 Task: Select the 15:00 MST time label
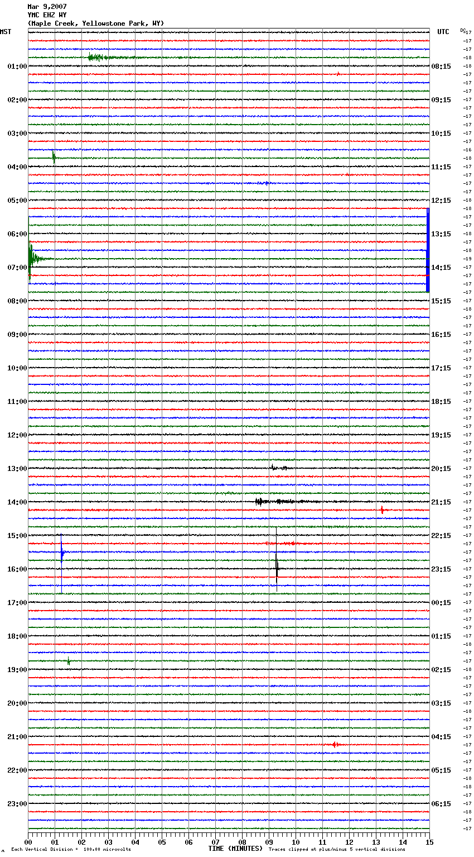point(17,536)
